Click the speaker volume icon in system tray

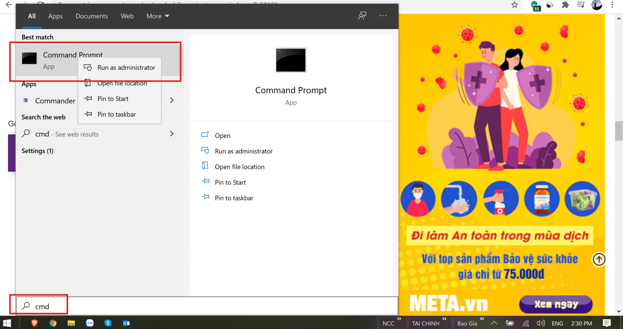(x=541, y=323)
